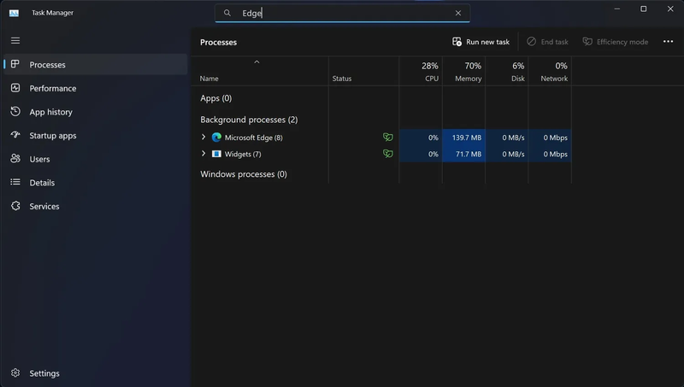The image size is (684, 387).
Task: Open Task Manager Settings
Action: (96, 373)
